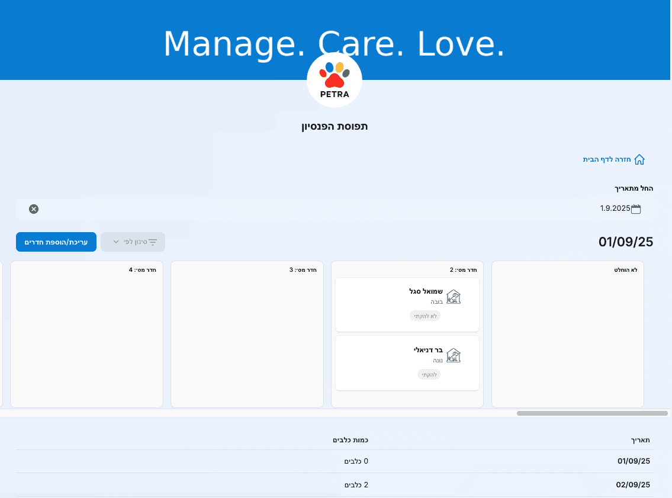Click the home icon near חזרה לדף הבית
Viewport: 672px width, 498px height.
[x=639, y=159]
